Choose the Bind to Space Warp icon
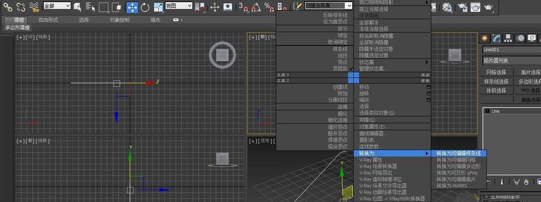This screenshot has width=541, height=202. point(34,7)
